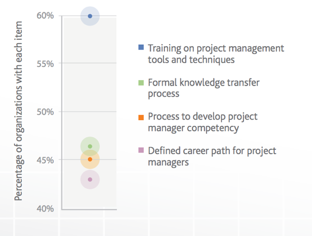The width and height of the screenshot is (312, 236).
Task: Click the 40% y-axis label
Action: (x=45, y=209)
